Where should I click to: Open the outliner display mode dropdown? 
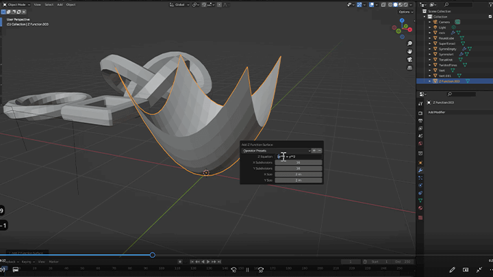[x=422, y=5]
